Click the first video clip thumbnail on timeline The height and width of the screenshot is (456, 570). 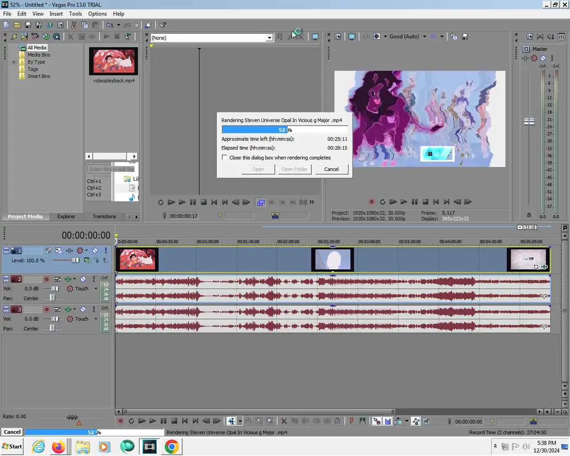click(x=137, y=260)
